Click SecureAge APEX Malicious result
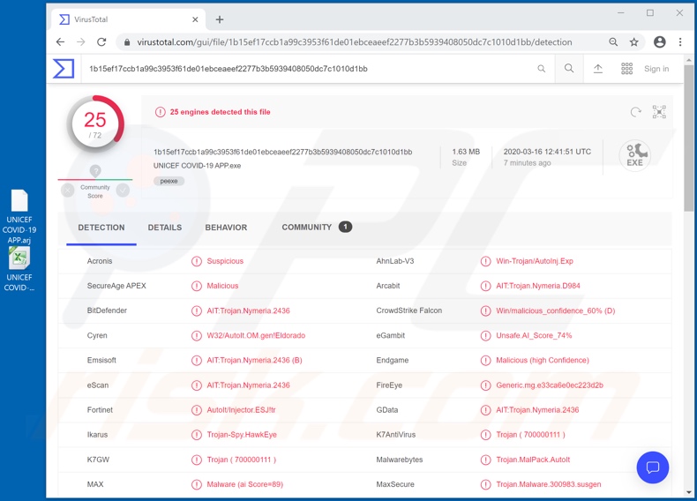 (x=222, y=286)
